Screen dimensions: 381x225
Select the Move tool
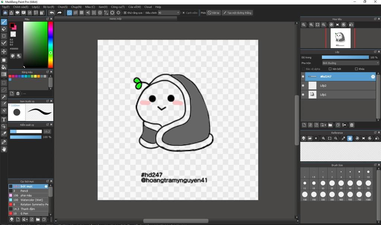[x=4, y=51]
